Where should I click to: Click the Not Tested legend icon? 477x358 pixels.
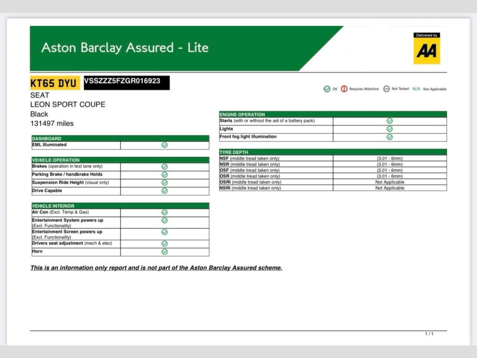[387, 89]
